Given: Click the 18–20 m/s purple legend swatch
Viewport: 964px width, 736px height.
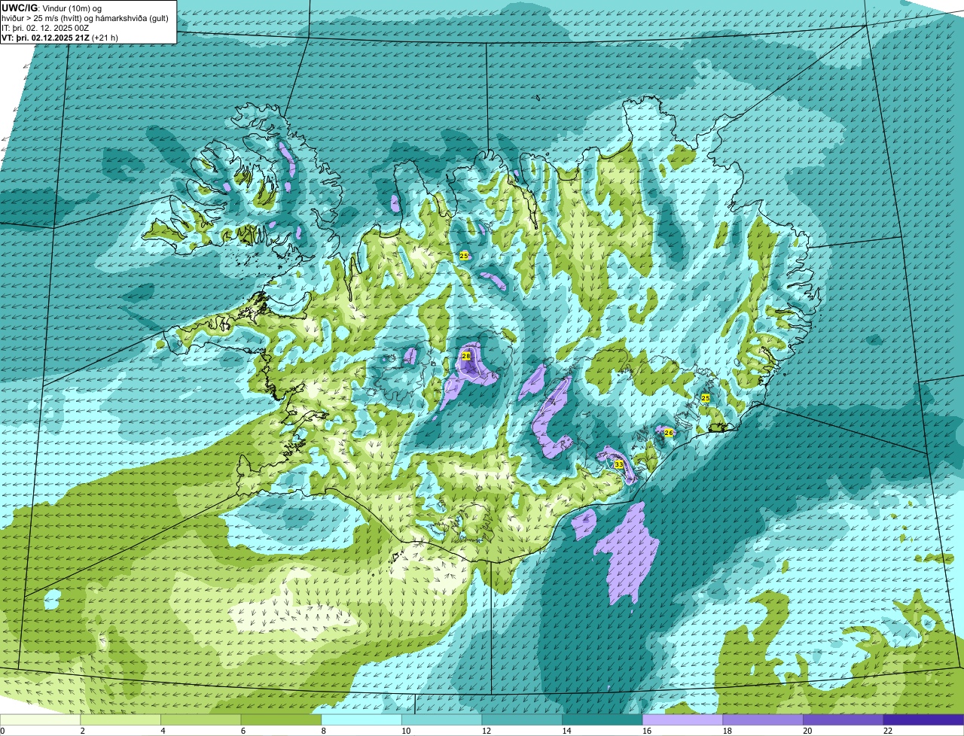Looking at the screenshot, I should pos(763,719).
